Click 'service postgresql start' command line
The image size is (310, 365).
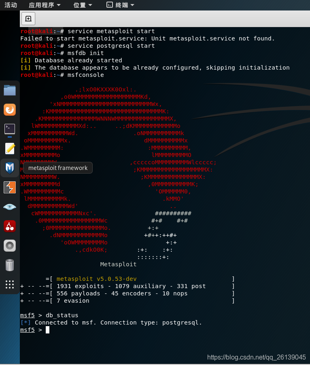click(x=87, y=46)
